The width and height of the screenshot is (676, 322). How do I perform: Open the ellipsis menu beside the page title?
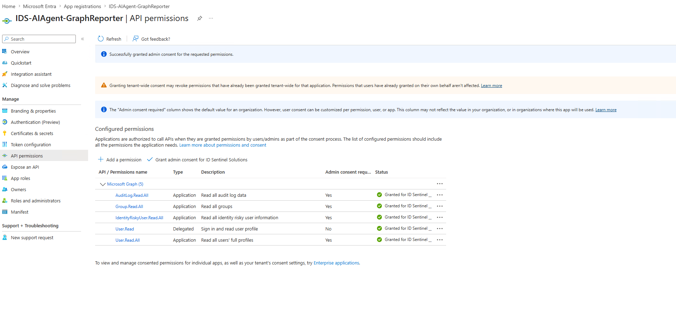pos(211,18)
